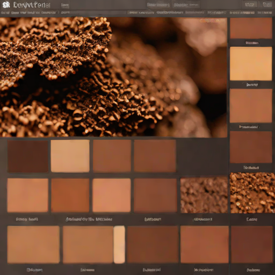The image size is (275, 275).
Task: Open the blurred granule texture thumbnail in the middle row
Action: pyautogui.click(x=204, y=195)
